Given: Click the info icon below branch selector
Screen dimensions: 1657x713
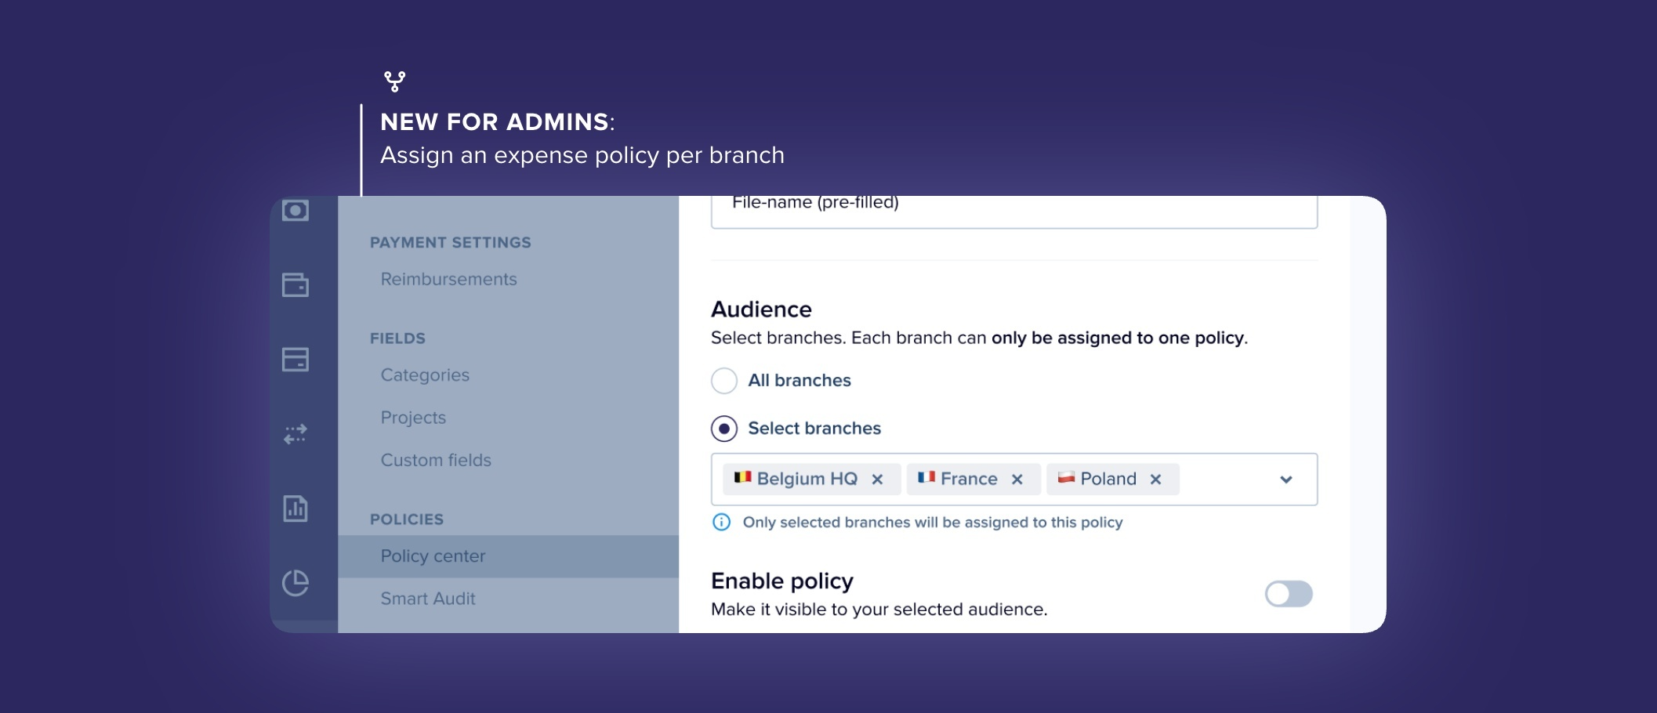Looking at the screenshot, I should point(721,523).
